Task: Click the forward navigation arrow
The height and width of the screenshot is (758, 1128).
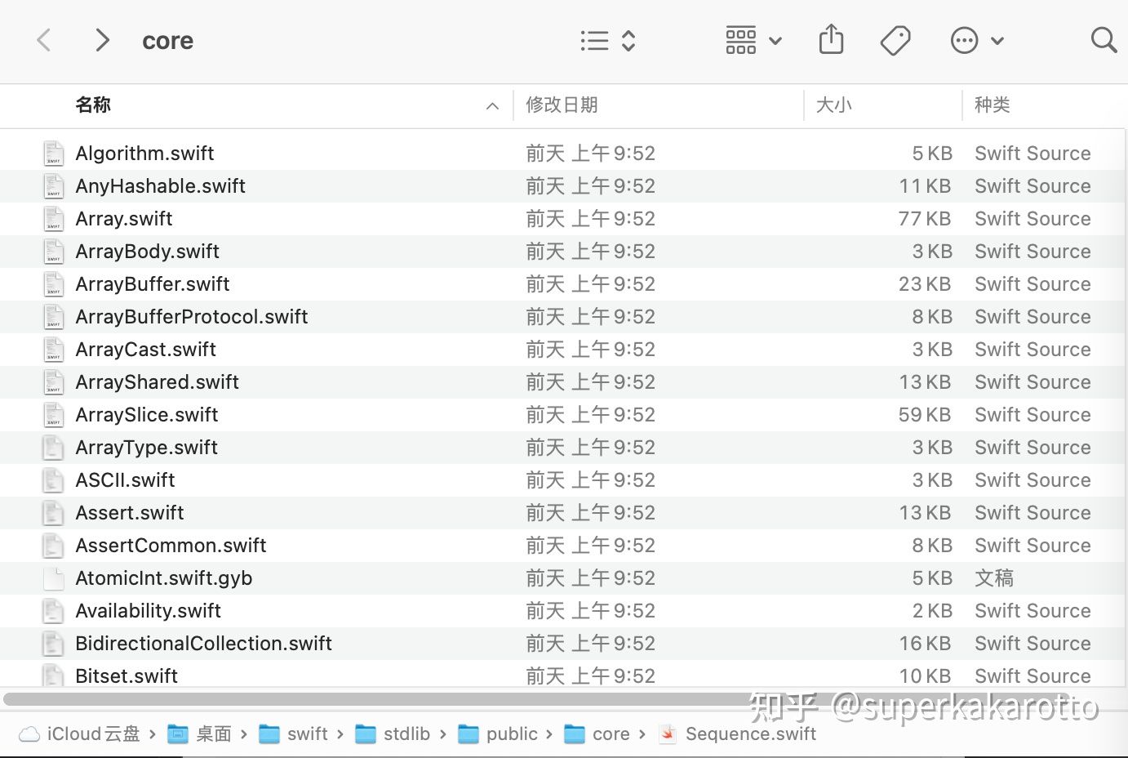Action: (101, 39)
